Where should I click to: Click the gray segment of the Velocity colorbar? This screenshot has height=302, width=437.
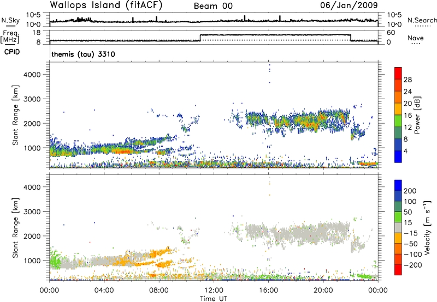(x=398, y=227)
